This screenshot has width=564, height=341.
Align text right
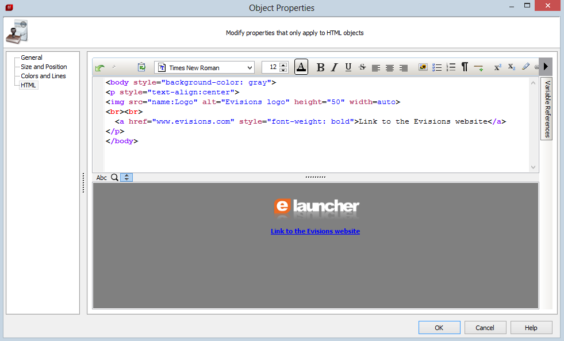click(404, 68)
